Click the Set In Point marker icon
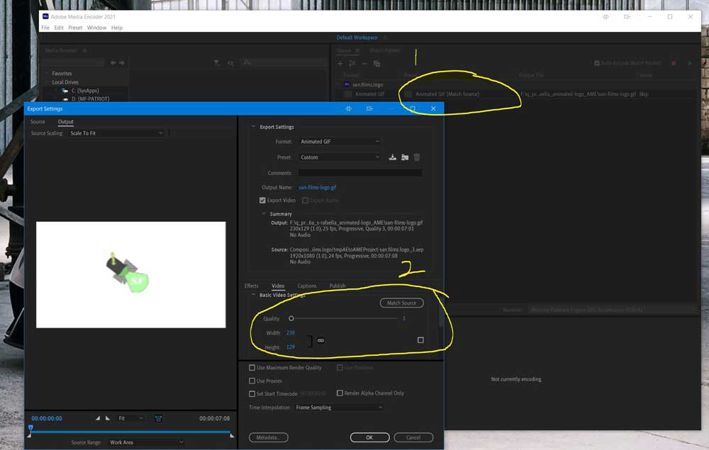 98,419
